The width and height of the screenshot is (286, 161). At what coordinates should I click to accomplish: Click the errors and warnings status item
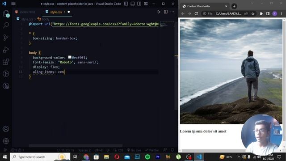point(18,150)
